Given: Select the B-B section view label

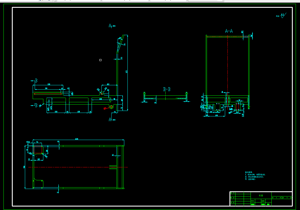Looking at the screenshot, I should (167, 89).
